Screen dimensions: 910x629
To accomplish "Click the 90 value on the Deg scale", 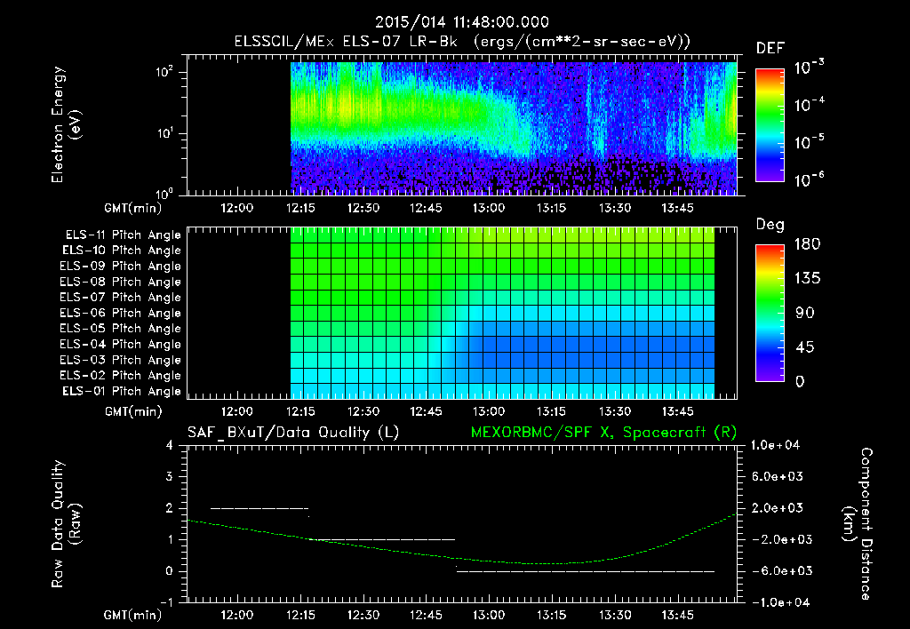I will pyautogui.click(x=805, y=313).
